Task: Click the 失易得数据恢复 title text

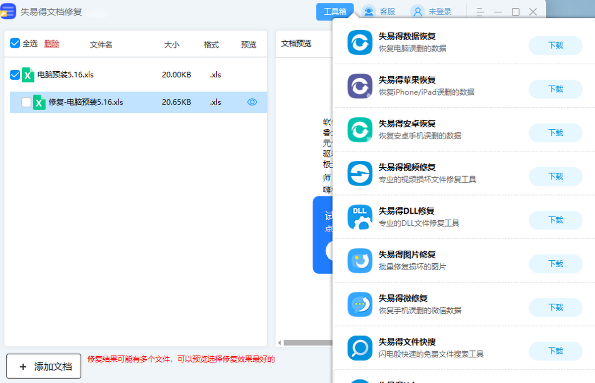Action: 407,37
